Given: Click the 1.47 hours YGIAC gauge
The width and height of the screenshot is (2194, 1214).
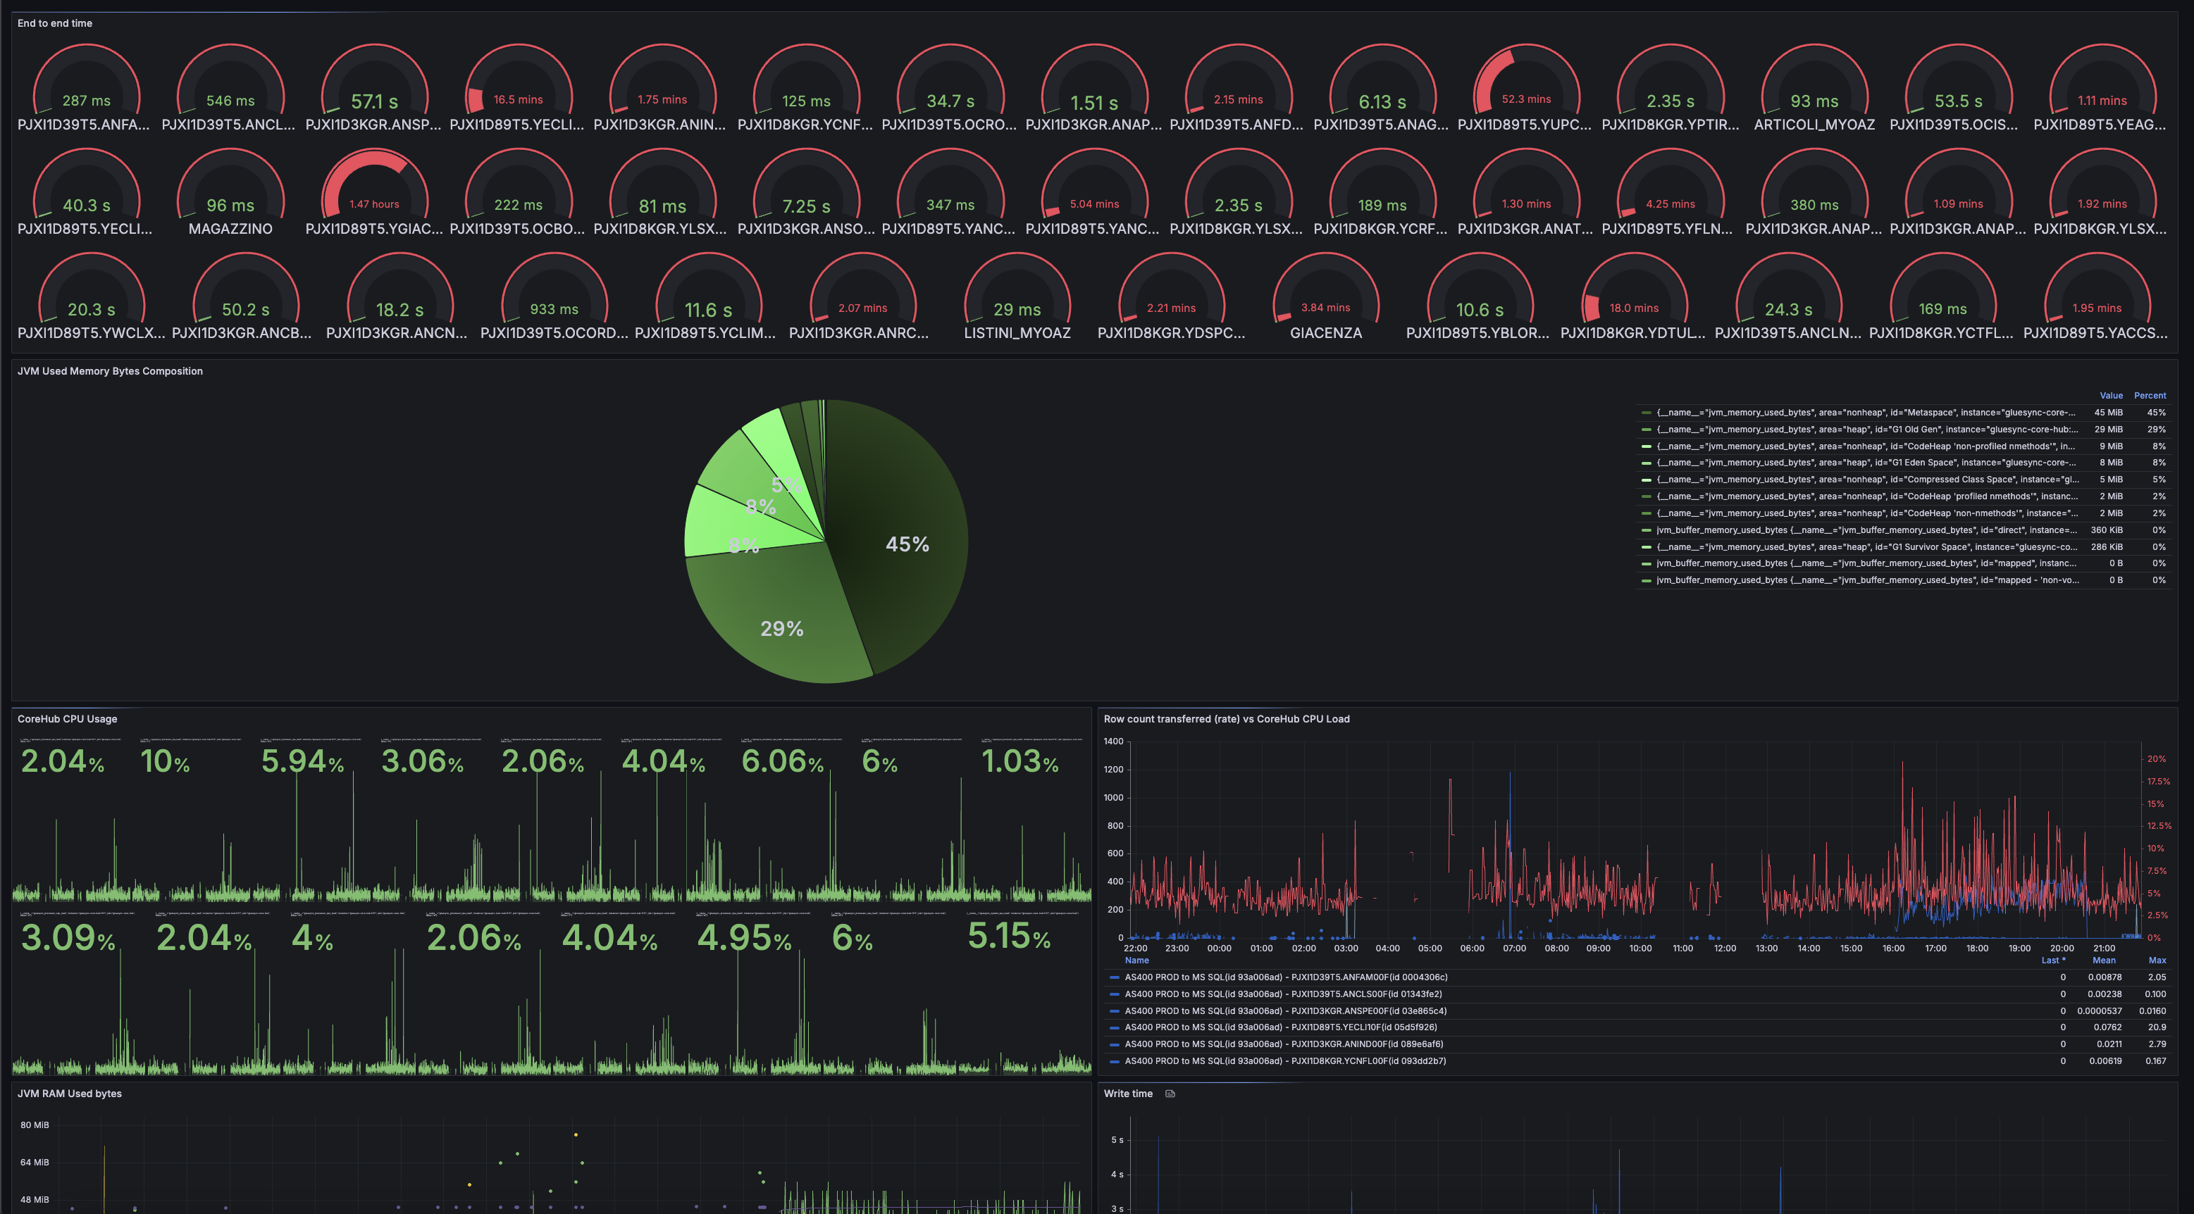Looking at the screenshot, I should point(374,192).
